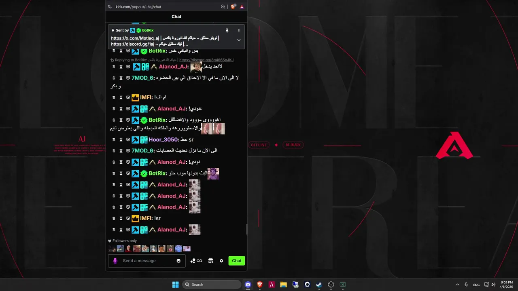Click the Windows taskbar Search box
518x291 pixels.
(211, 285)
